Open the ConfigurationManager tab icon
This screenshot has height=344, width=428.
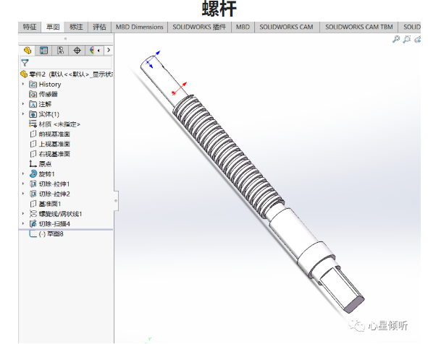[60, 51]
